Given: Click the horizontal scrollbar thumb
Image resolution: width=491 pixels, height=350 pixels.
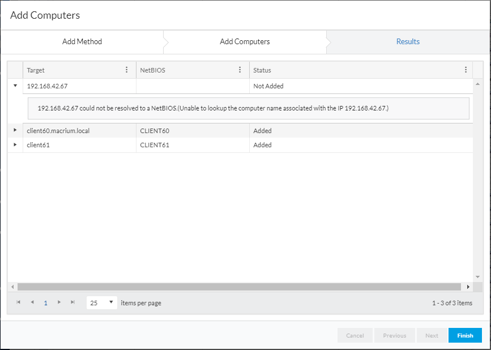Looking at the screenshot, I should (239, 287).
